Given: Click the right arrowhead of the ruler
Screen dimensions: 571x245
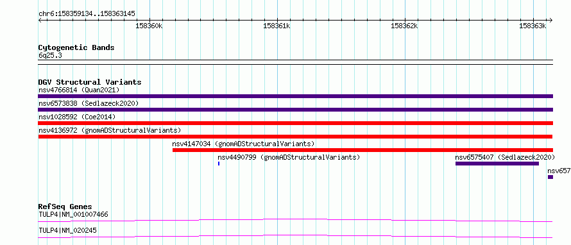Looking at the screenshot, I should coord(551,20).
